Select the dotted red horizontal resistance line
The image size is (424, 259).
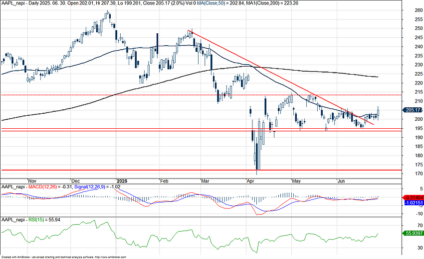[201, 95]
